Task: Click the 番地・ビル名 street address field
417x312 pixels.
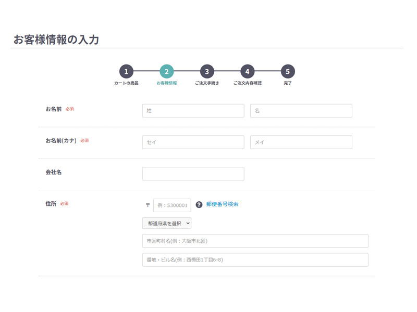Action: click(x=255, y=259)
